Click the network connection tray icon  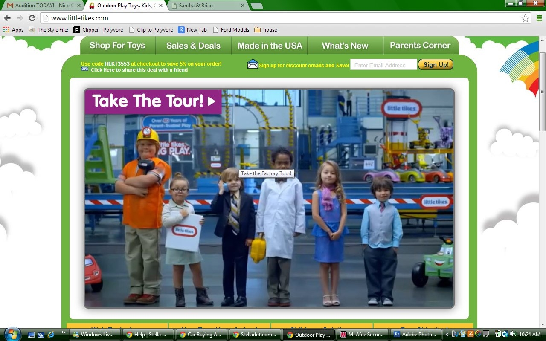tap(505, 334)
